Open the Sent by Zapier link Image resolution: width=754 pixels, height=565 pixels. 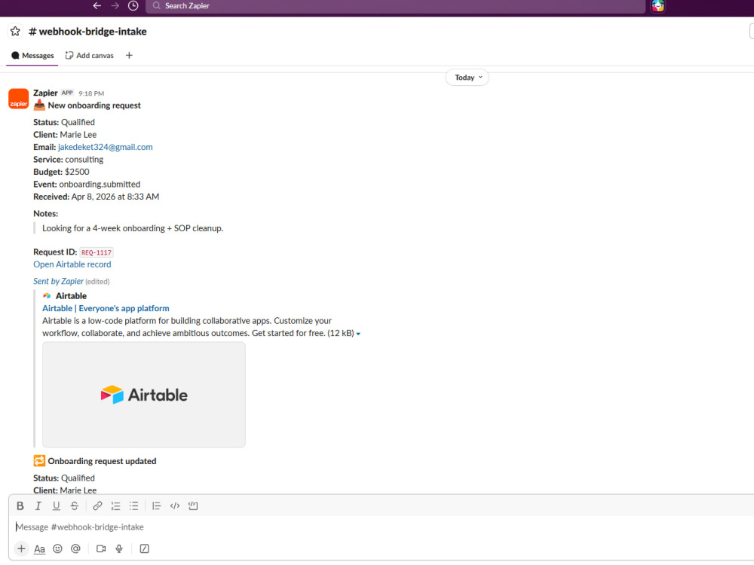click(x=58, y=282)
